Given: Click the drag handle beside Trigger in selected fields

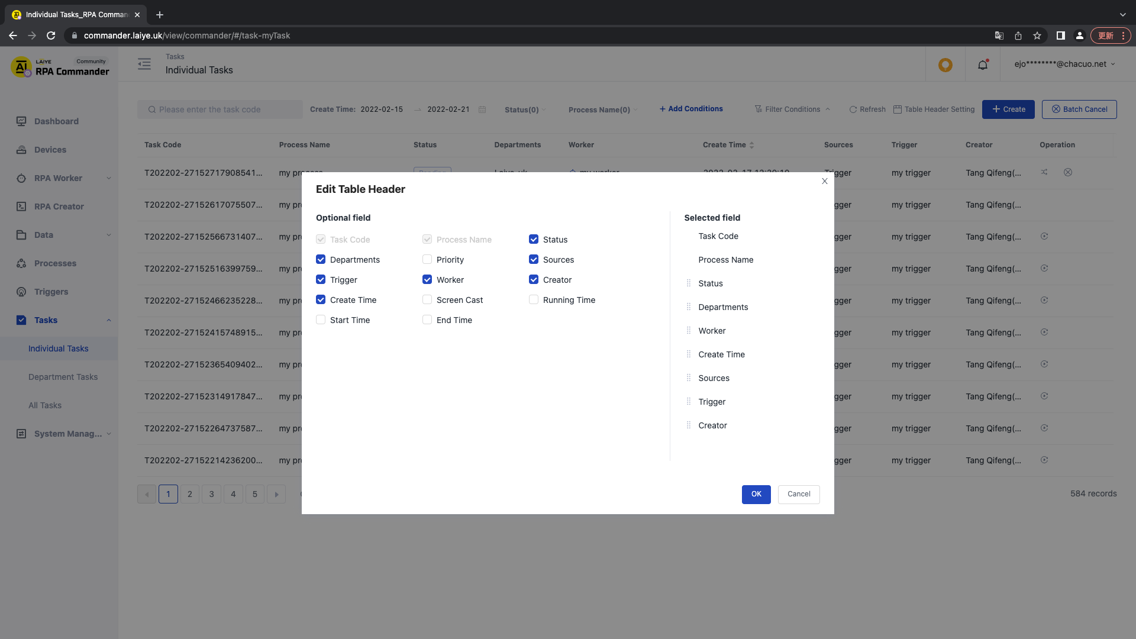Looking at the screenshot, I should coord(689,401).
